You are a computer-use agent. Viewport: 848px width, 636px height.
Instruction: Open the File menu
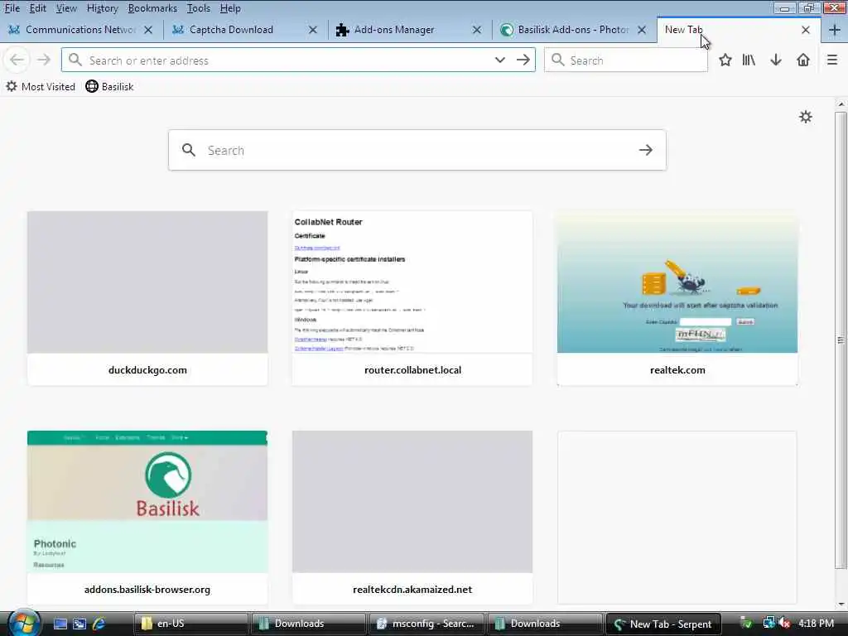pos(12,8)
